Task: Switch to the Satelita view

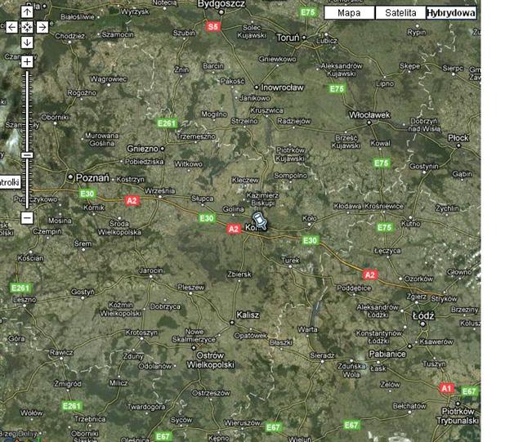Action: point(400,13)
